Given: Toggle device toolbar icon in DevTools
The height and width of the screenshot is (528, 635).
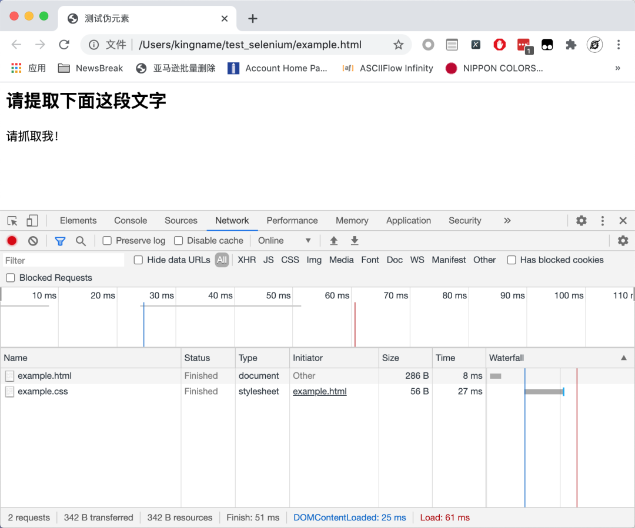Looking at the screenshot, I should tap(32, 220).
